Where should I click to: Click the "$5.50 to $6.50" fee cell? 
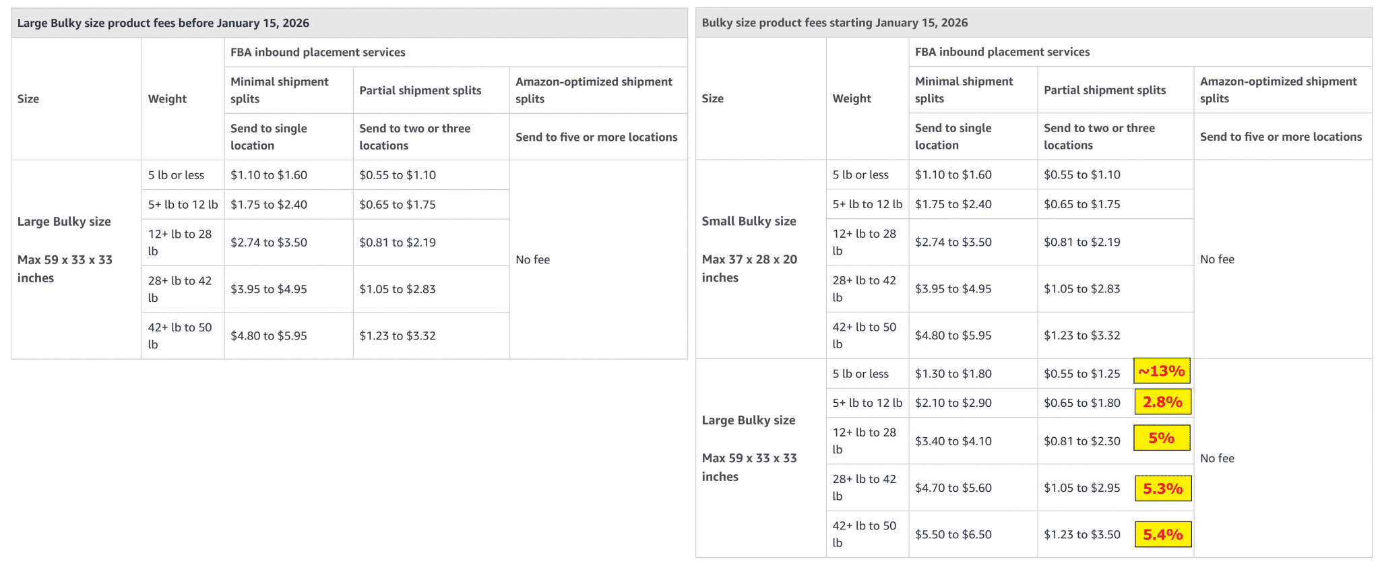click(953, 534)
